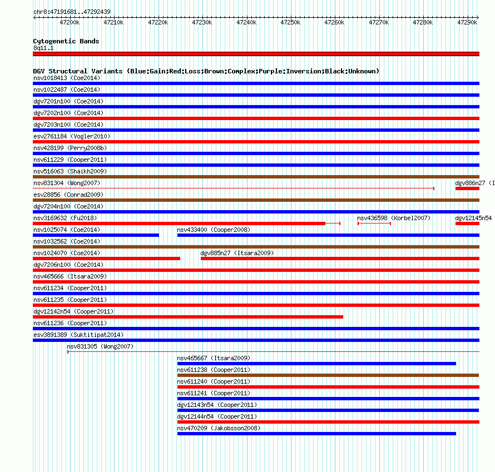Select nsv470209 (Jakobsson2008) variant label
Viewport: 495px width, 472px height.
[219, 428]
